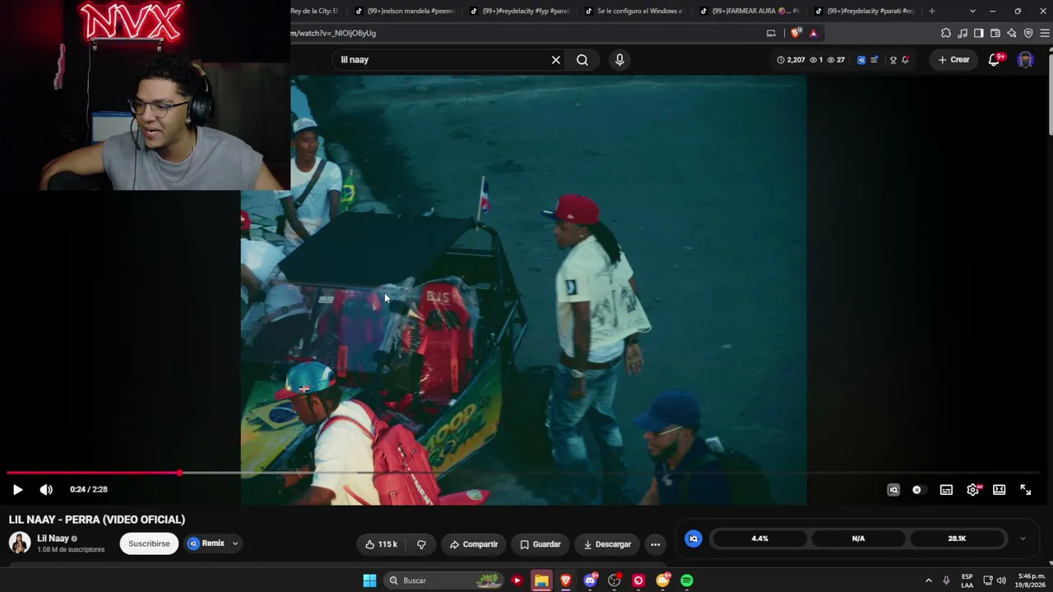This screenshot has width=1053, height=592.
Task: Switch to the 'FARMEAR AURA' TikTok tab
Action: coord(749,12)
